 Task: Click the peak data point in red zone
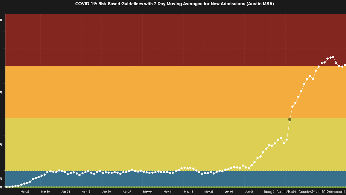coord(333,57)
